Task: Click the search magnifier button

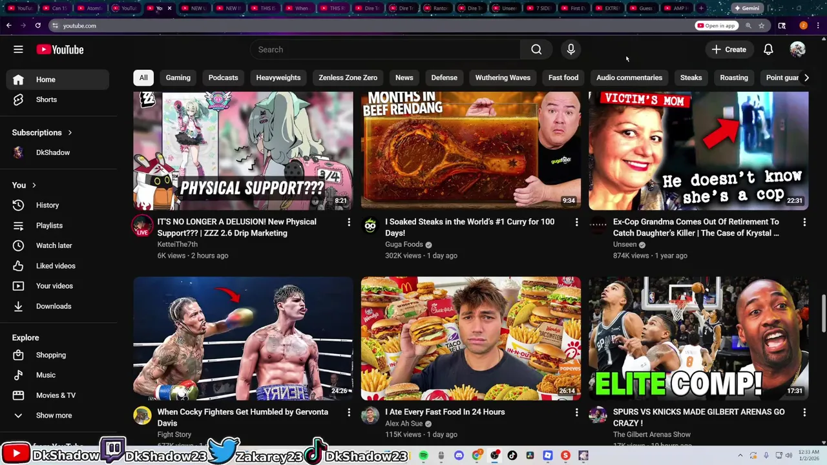Action: (536, 50)
